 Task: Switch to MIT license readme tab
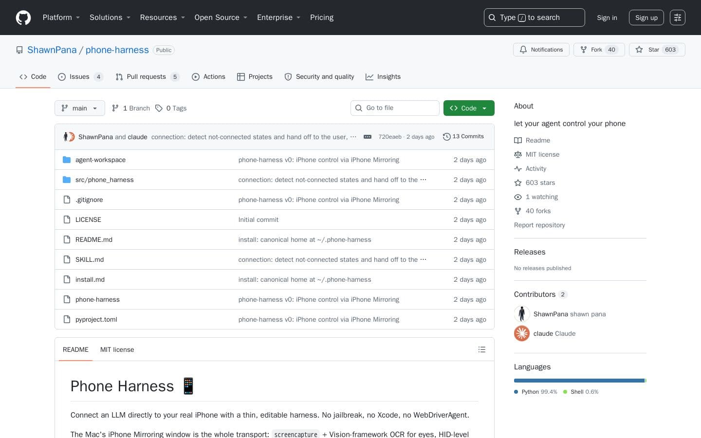coord(117,349)
